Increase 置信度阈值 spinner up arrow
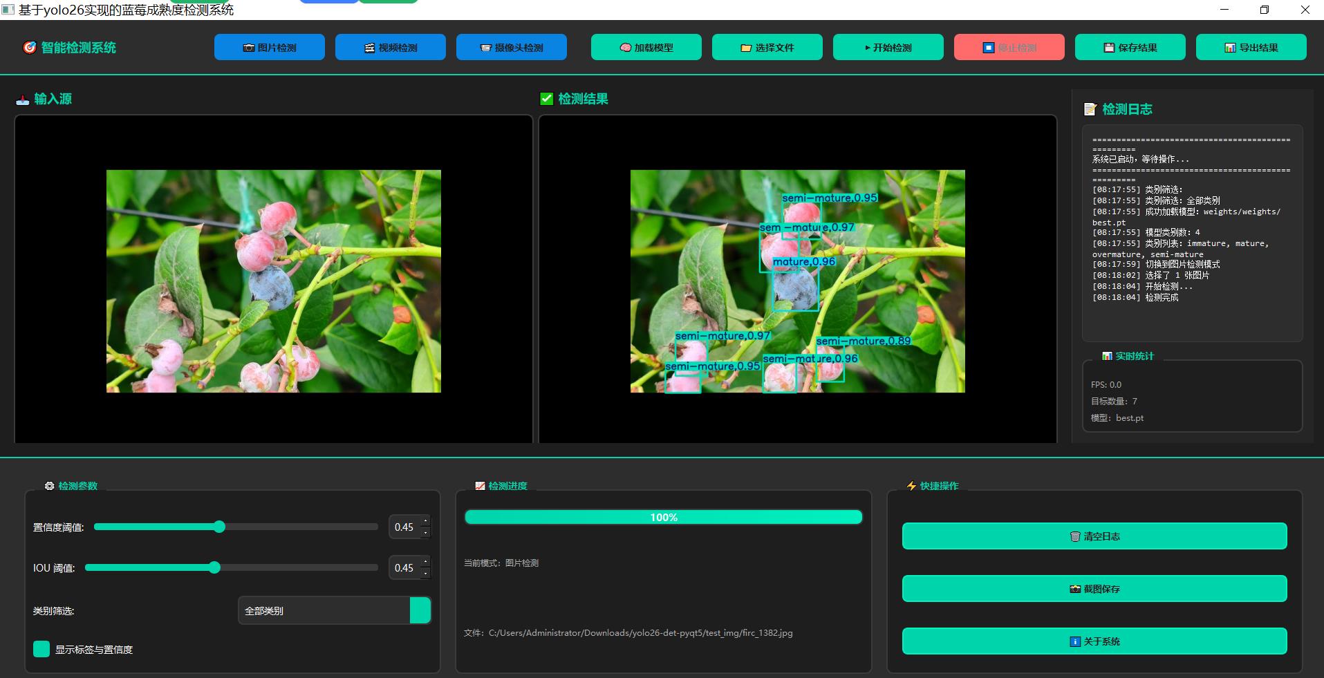 [426, 521]
